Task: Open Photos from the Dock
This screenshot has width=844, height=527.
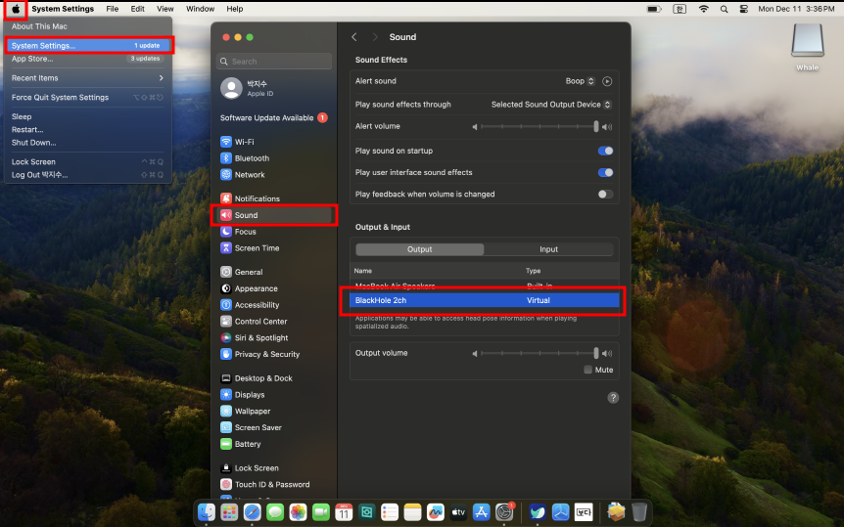Action: point(298,512)
